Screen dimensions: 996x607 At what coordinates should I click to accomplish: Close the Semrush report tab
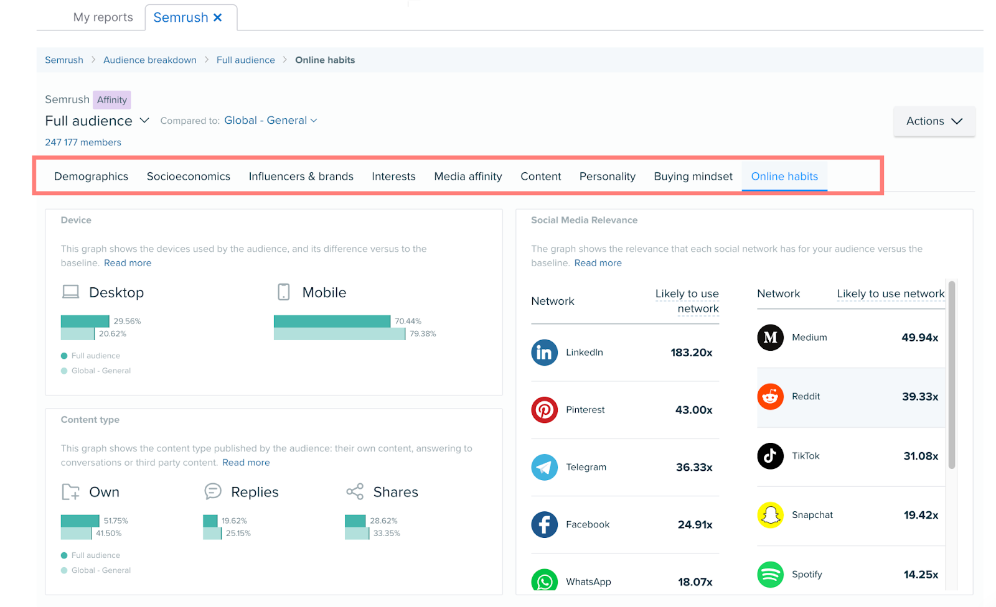[218, 17]
